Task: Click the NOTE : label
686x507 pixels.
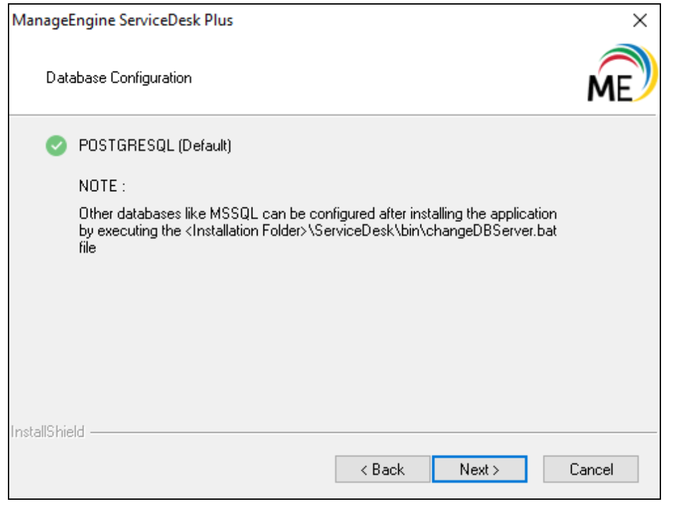Action: click(x=102, y=186)
